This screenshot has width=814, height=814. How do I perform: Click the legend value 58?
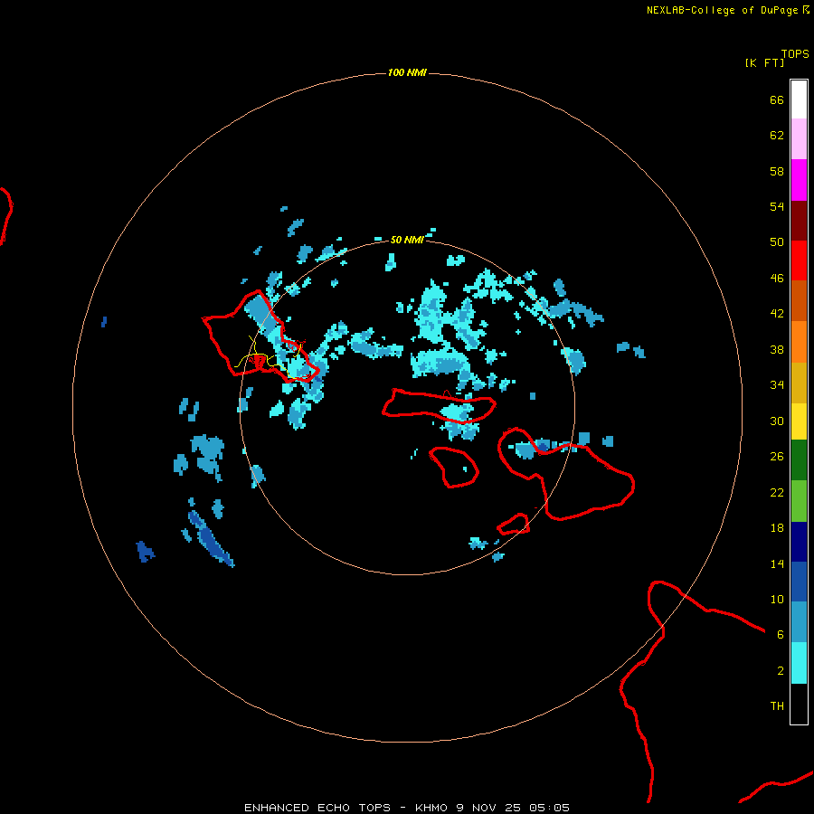tap(777, 171)
